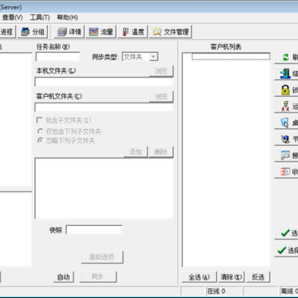Click the 进程 process toolbar button
This screenshot has height=298, width=298.
pos(7,31)
